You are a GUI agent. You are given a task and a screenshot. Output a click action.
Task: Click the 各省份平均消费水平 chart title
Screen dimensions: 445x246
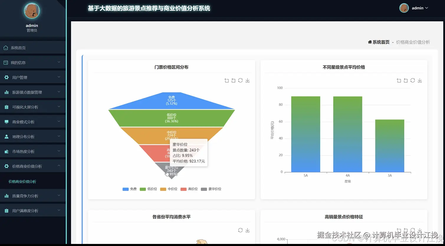coord(171,217)
